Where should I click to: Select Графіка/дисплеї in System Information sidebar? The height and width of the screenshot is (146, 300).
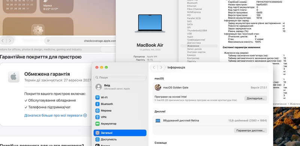(x=196, y=40)
